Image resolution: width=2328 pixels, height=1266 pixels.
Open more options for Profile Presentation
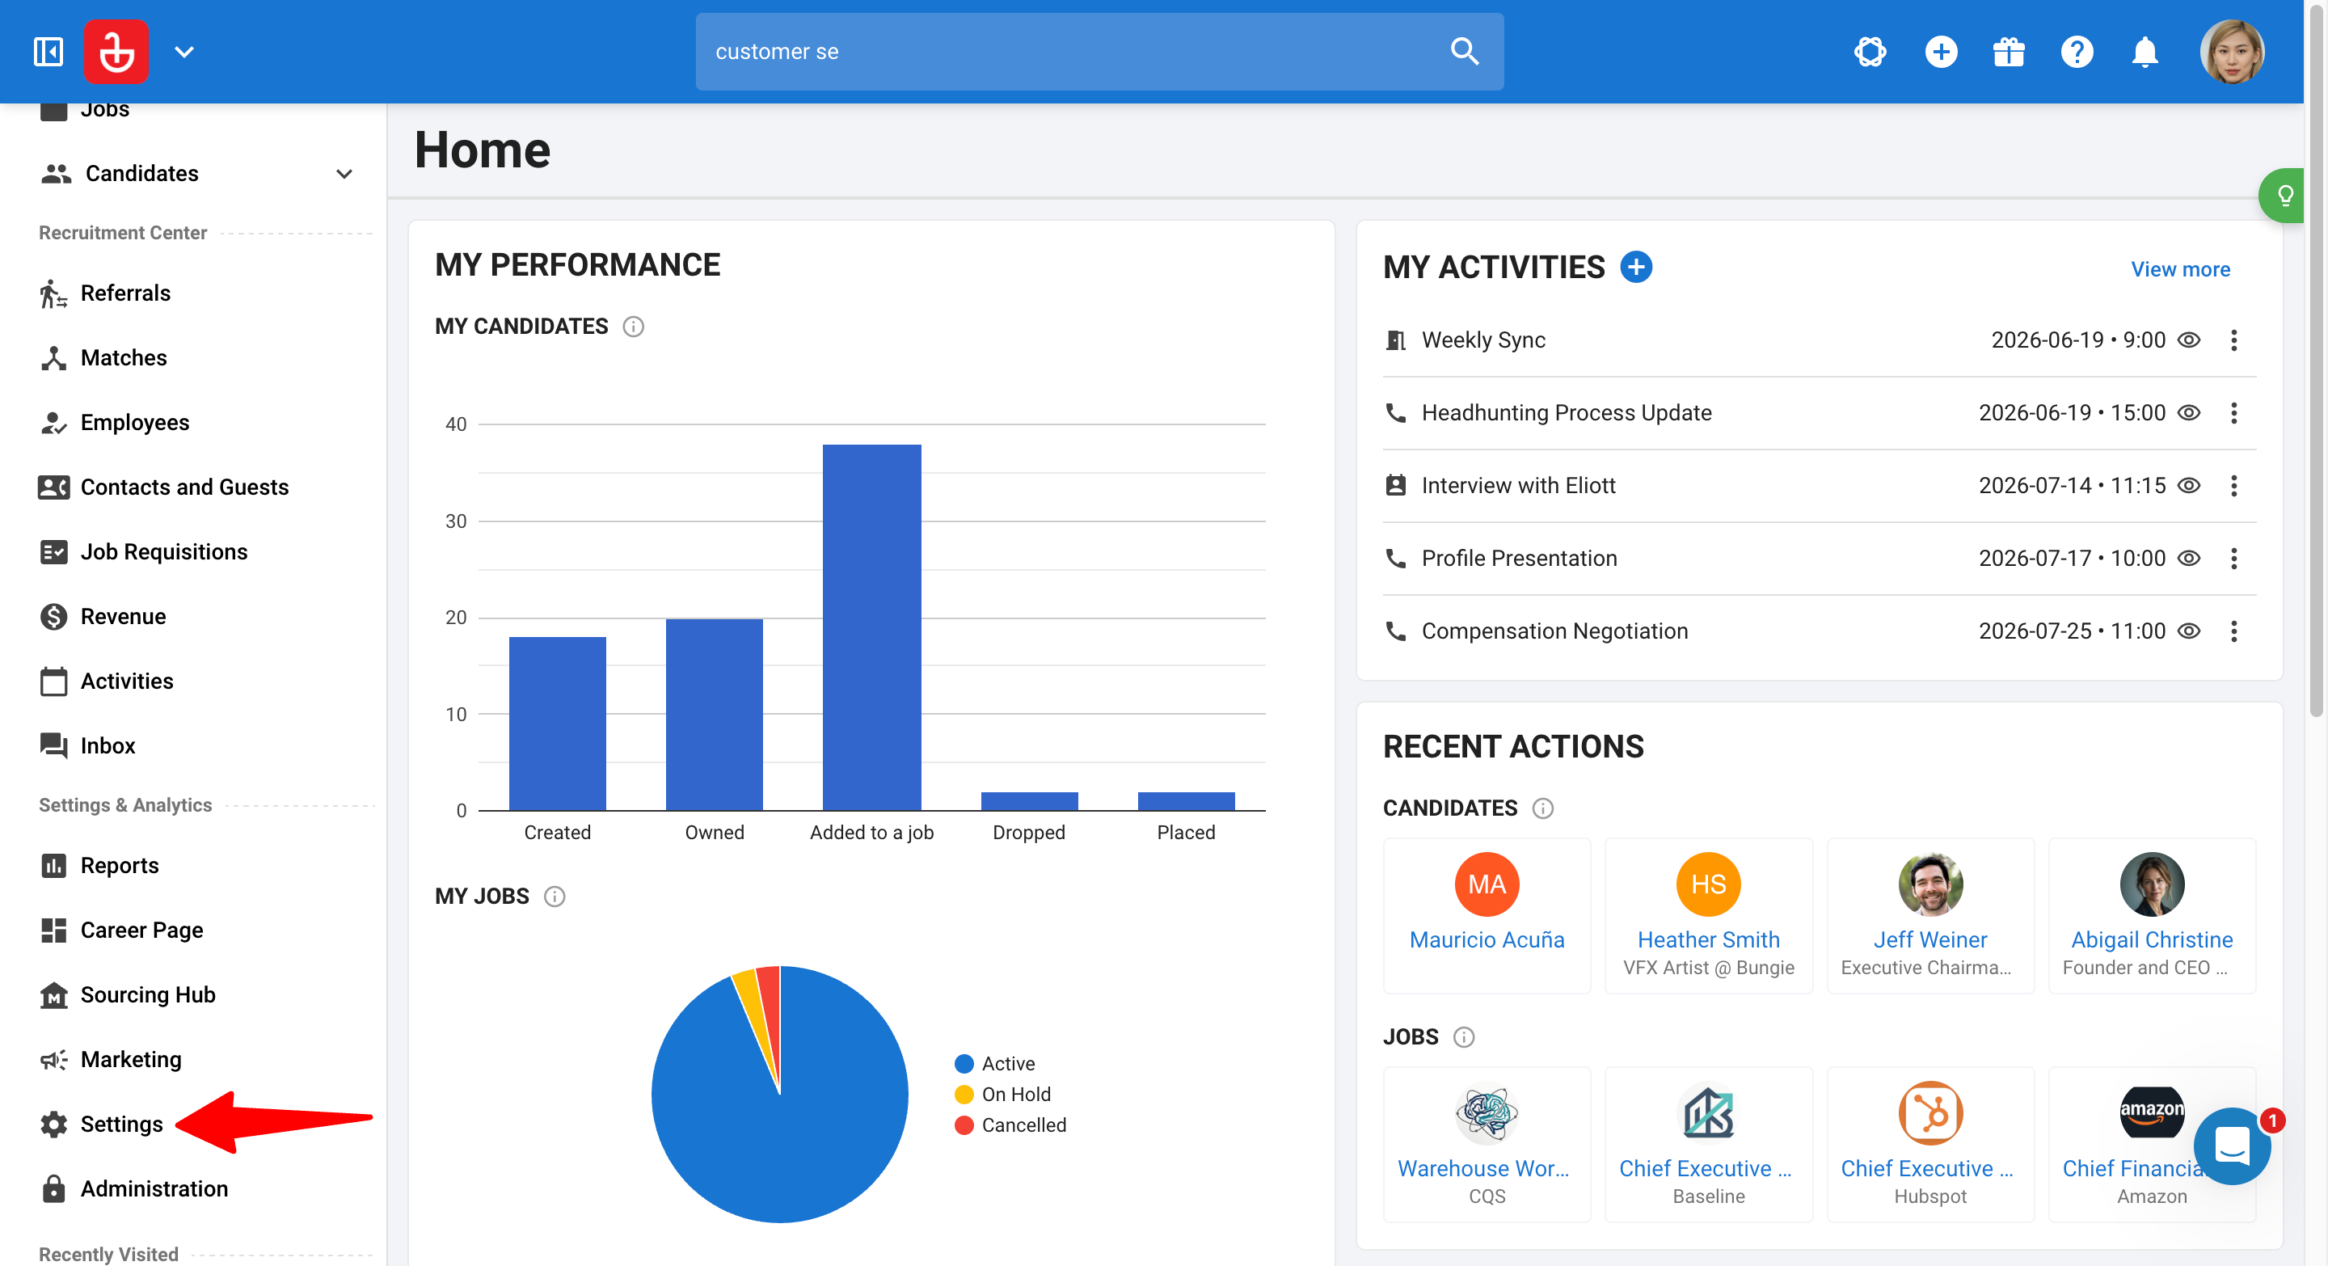coord(2233,559)
